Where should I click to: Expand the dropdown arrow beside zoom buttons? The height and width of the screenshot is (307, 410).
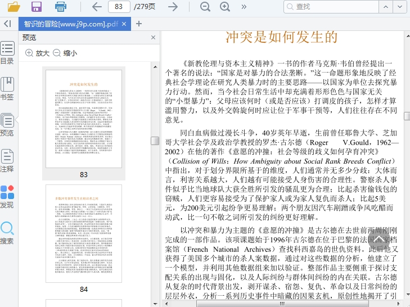click(x=242, y=7)
